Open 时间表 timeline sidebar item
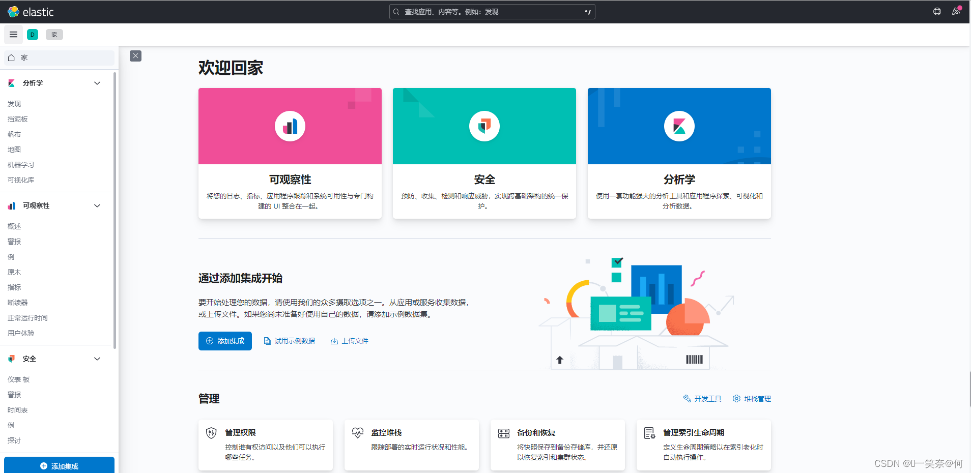The height and width of the screenshot is (473, 971). pyautogui.click(x=18, y=410)
